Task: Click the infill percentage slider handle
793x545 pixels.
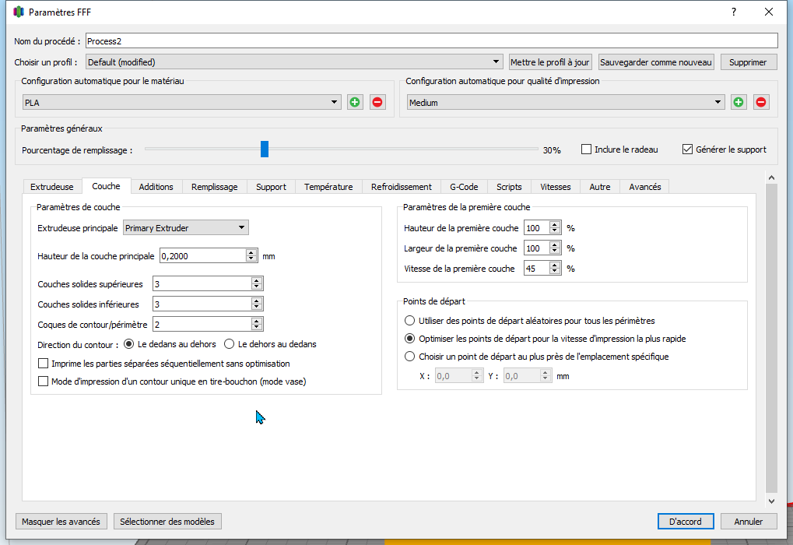Action: coord(265,149)
